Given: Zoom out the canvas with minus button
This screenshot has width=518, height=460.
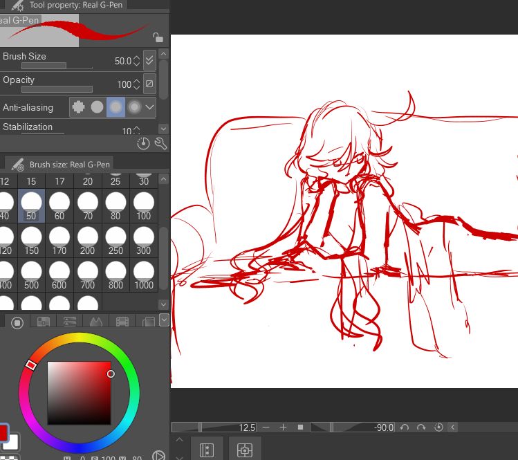Looking at the screenshot, I should point(266,427).
